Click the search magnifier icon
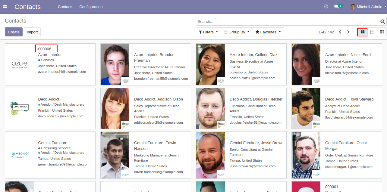The height and width of the screenshot is (192, 387). tap(383, 21)
